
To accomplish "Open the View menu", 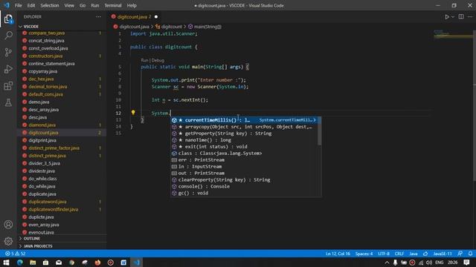I will 69,5.
